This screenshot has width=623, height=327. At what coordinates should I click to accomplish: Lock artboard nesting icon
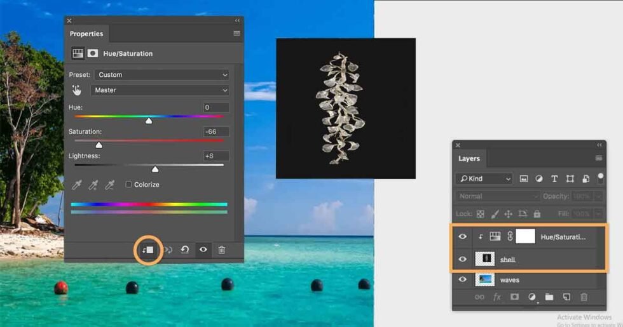[x=523, y=214]
